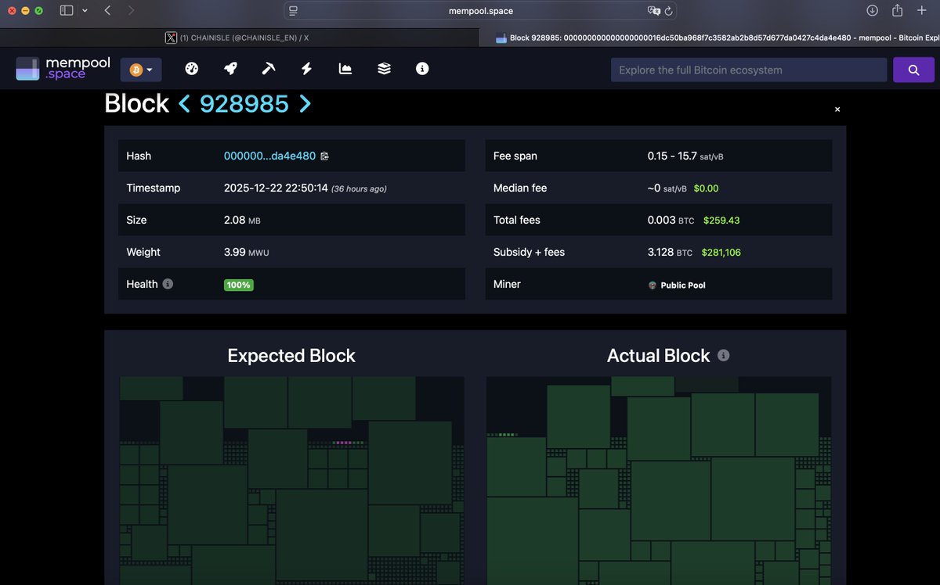Click the Public Pool miner logo
940x585 pixels.
[652, 285]
